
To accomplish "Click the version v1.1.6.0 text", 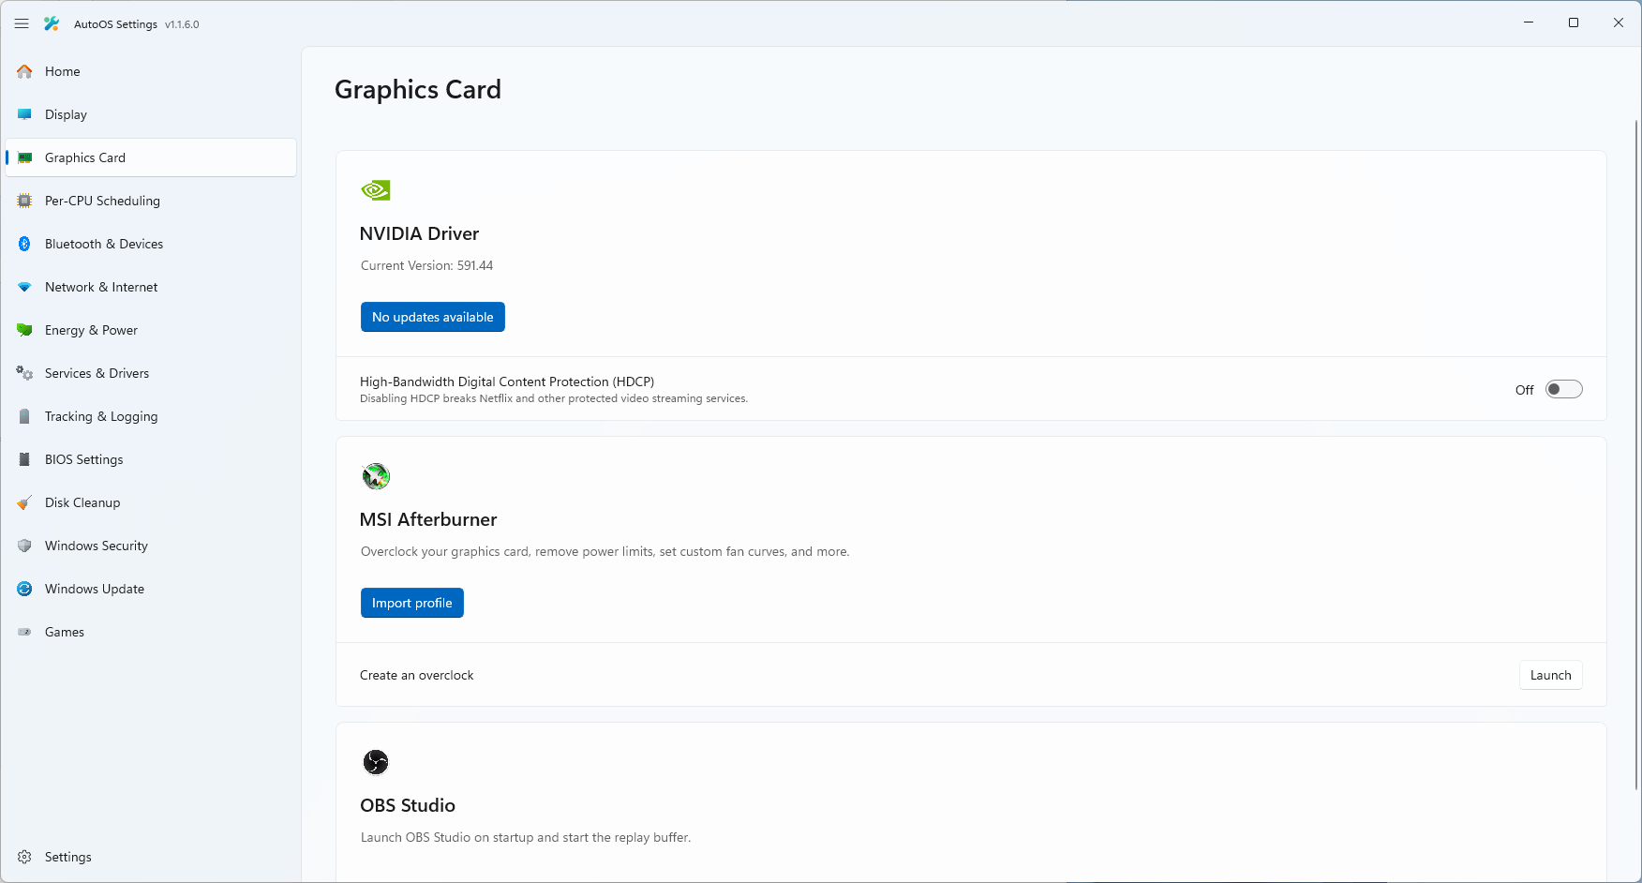I will click(182, 24).
